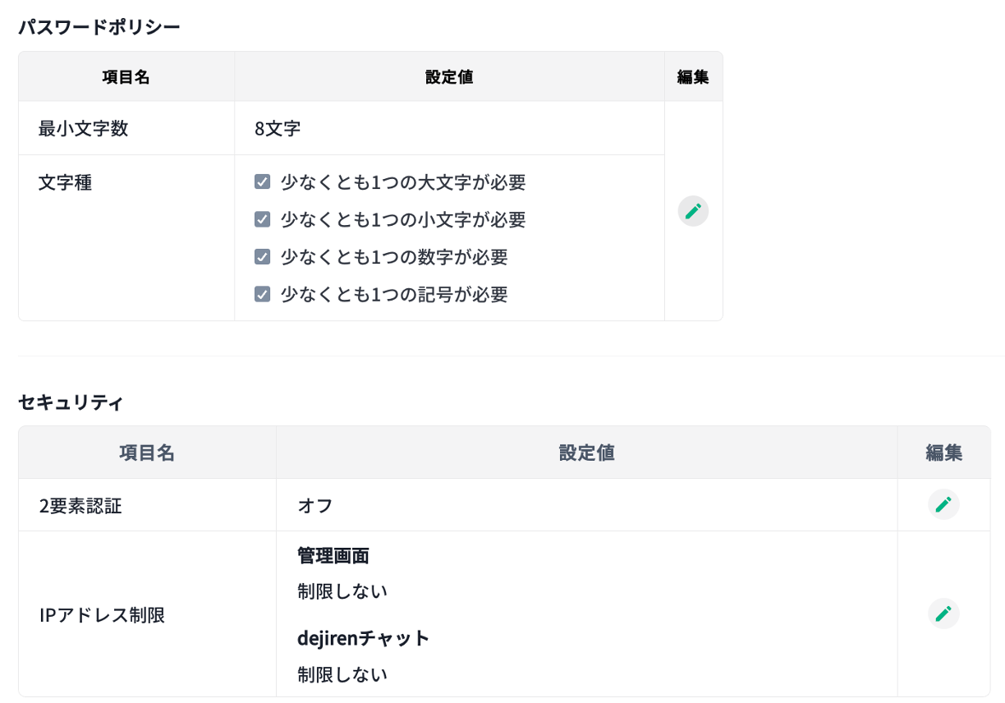Click 制限しない under 管理画面
The image size is (1005, 703).
click(342, 591)
